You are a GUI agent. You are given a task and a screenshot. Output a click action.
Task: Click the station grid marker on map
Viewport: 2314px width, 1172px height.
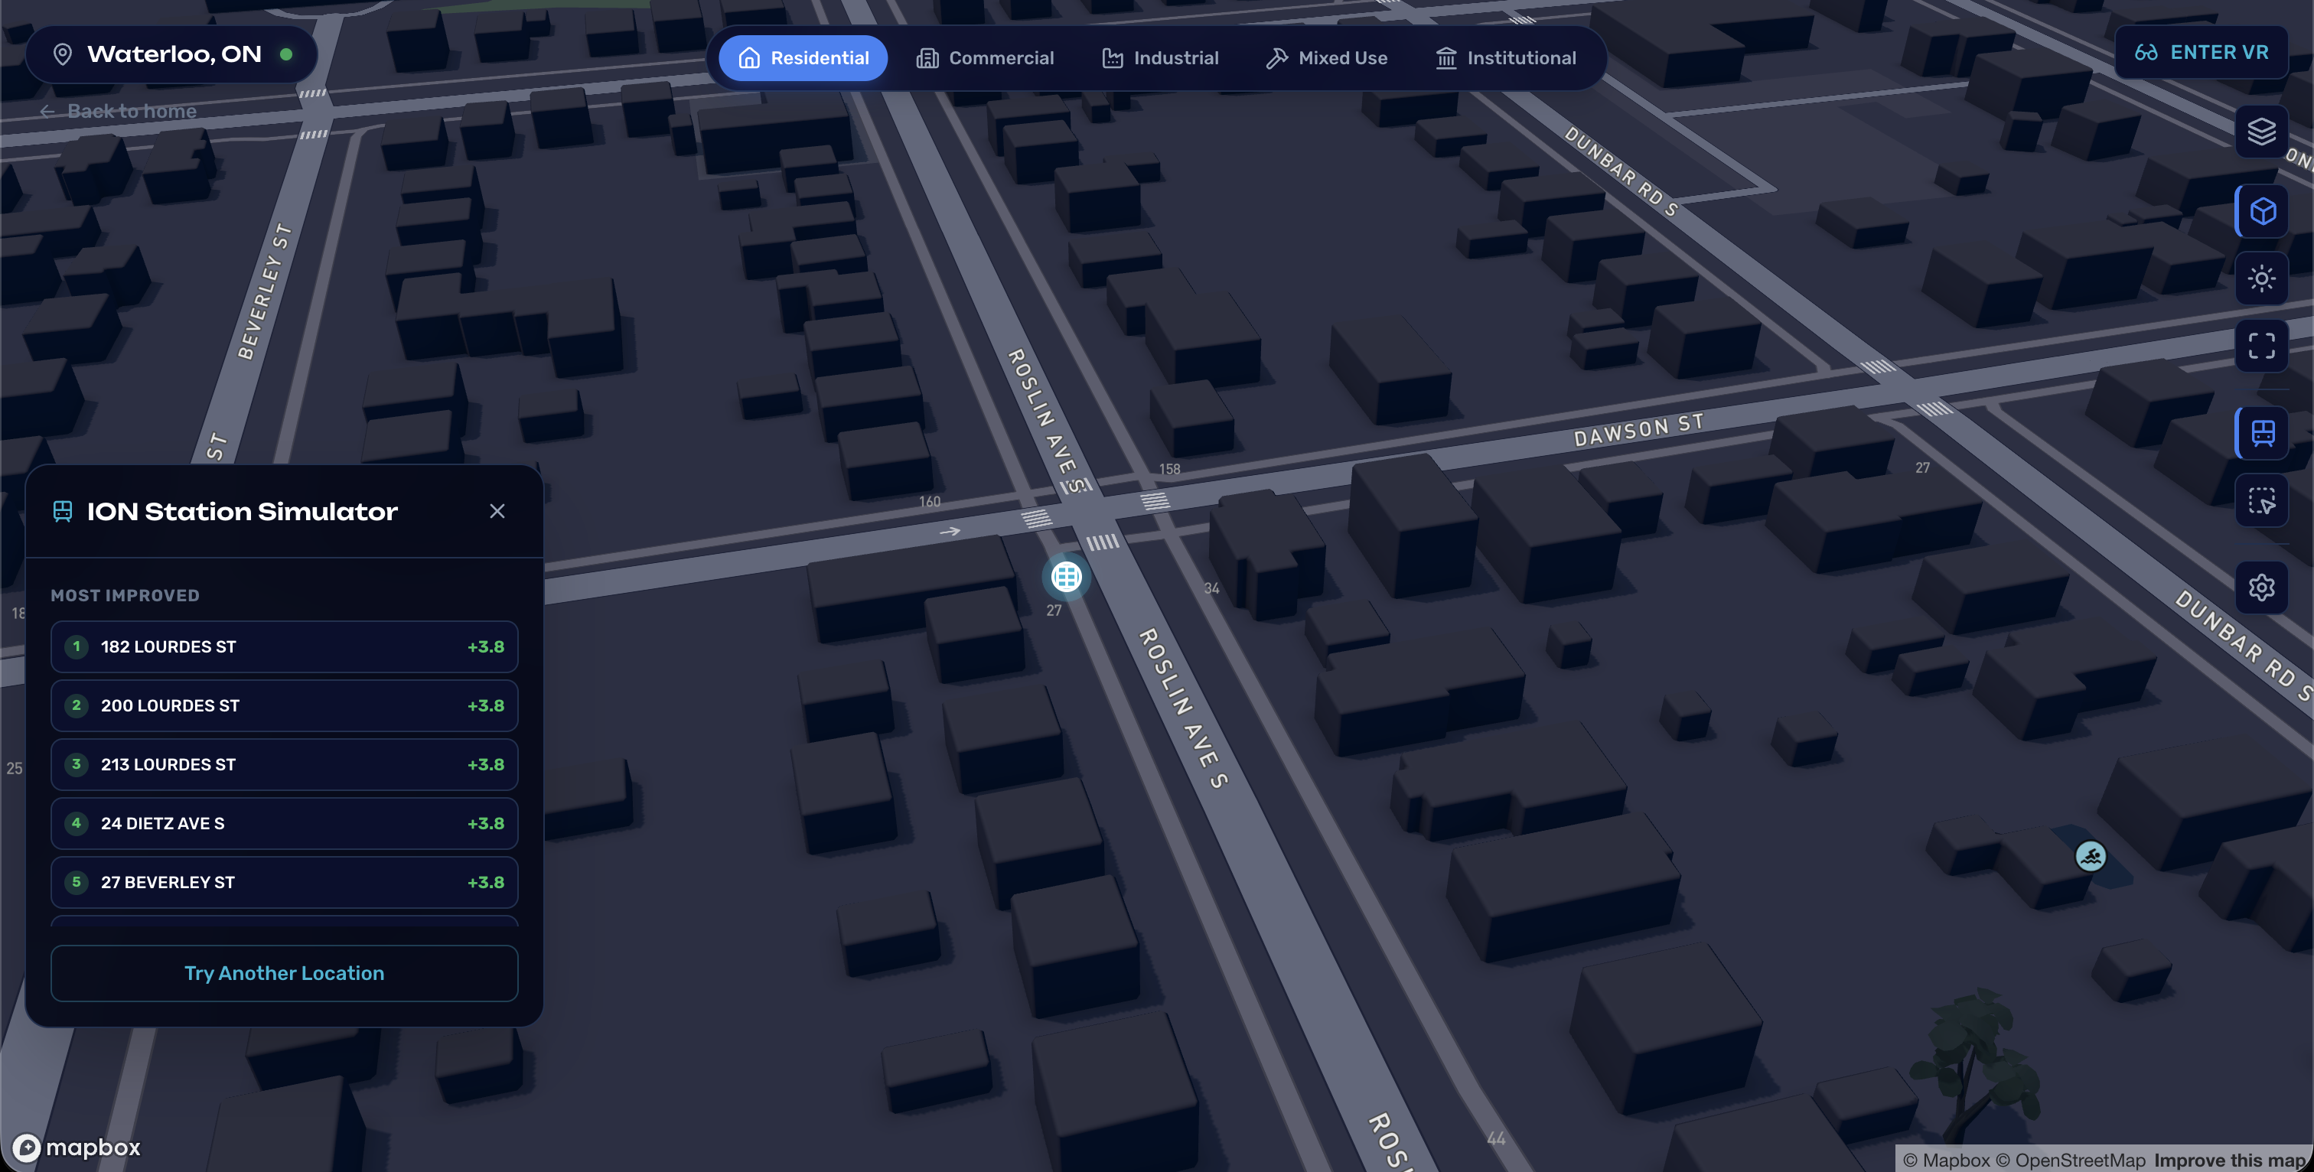(x=1066, y=577)
